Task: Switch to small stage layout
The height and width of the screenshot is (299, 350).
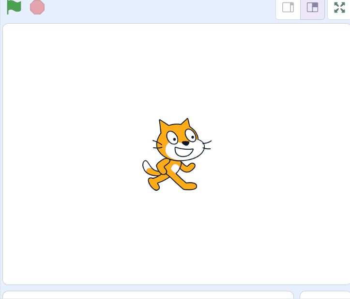Action: (288, 7)
